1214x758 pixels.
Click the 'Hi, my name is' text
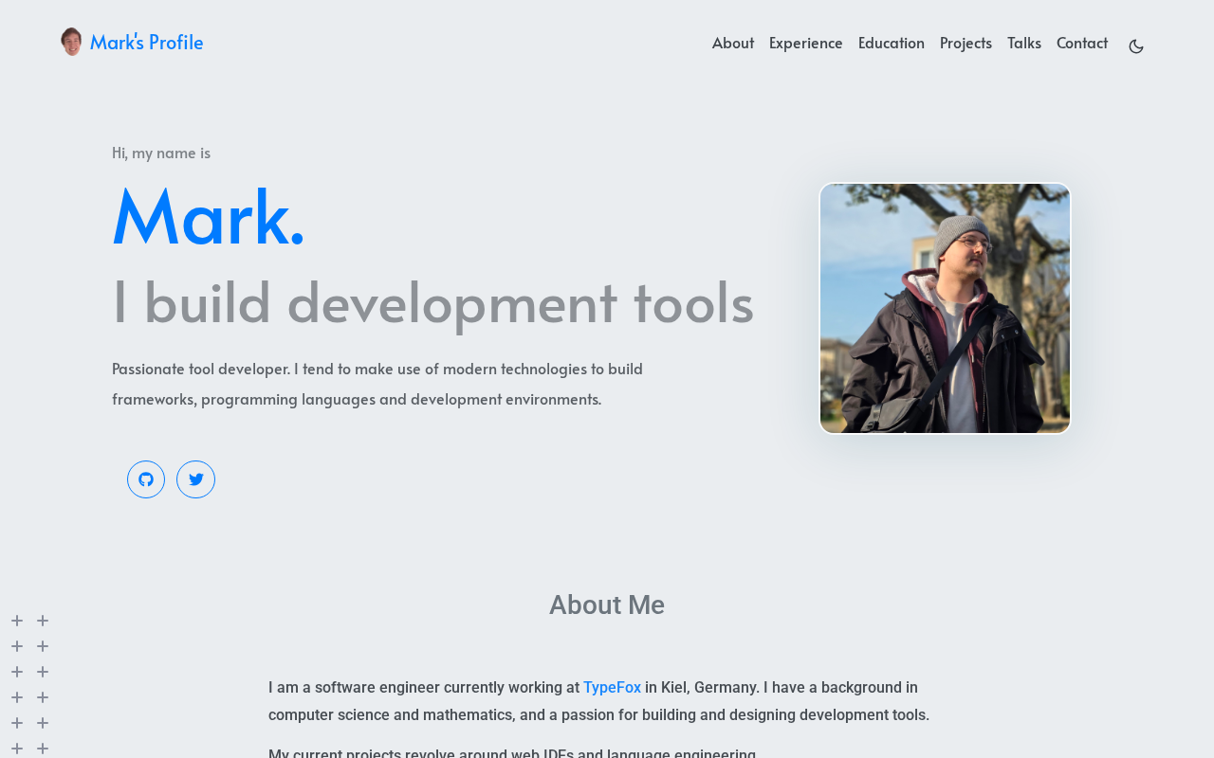(161, 153)
